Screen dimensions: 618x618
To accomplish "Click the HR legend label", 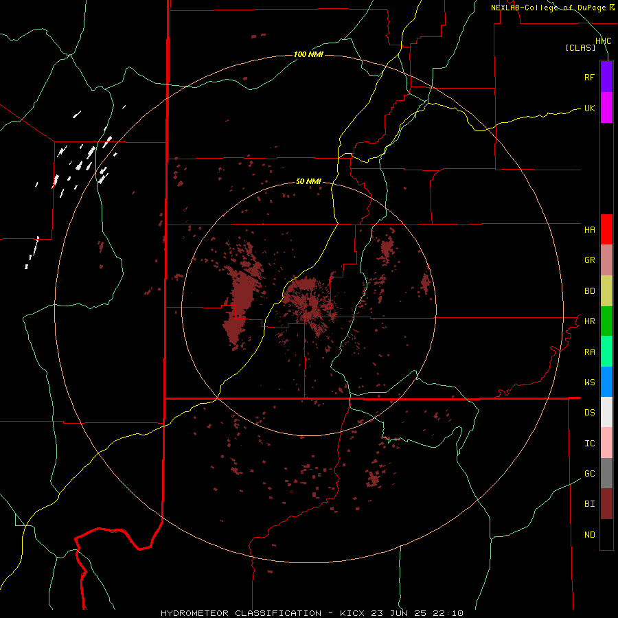I will pos(589,321).
